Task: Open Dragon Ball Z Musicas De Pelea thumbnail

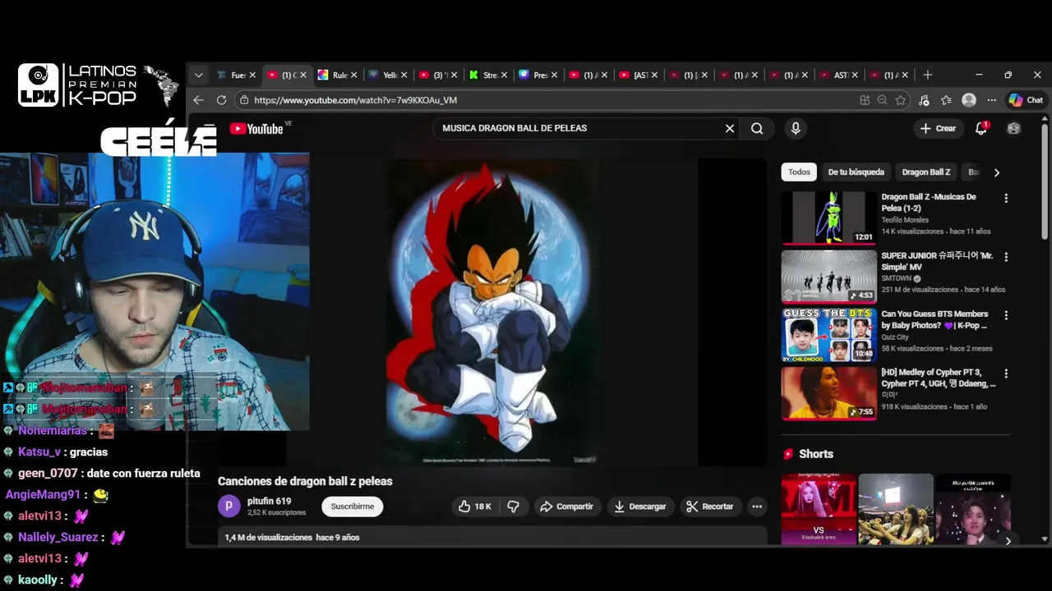Action: click(x=828, y=218)
